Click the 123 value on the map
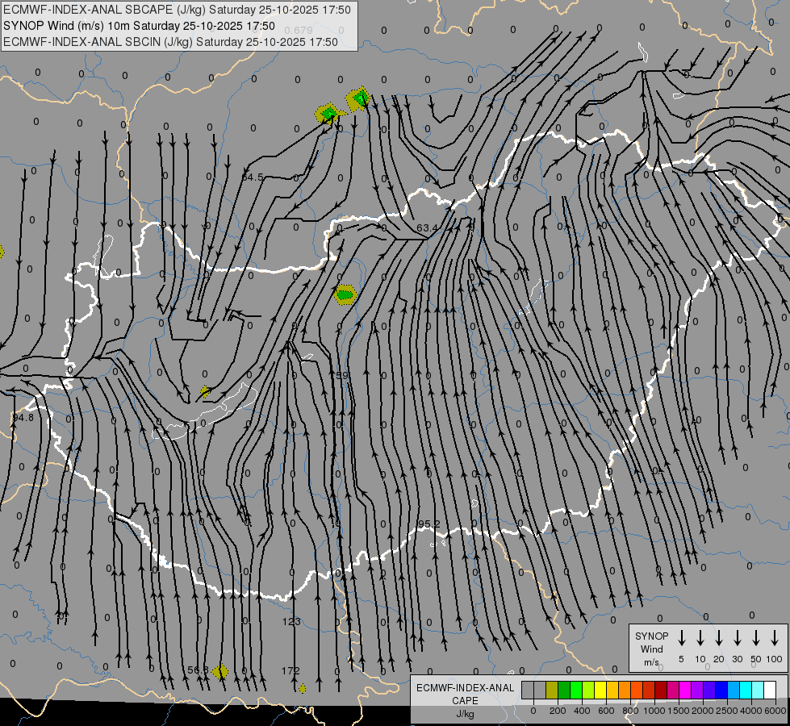Image resolution: width=790 pixels, height=726 pixels. 291,621
